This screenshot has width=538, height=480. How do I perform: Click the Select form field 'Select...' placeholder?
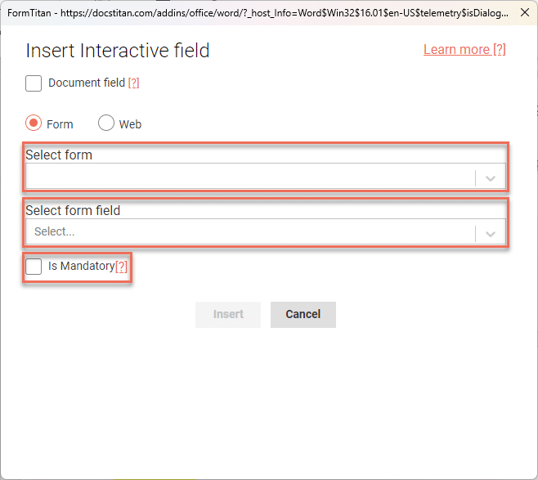55,232
